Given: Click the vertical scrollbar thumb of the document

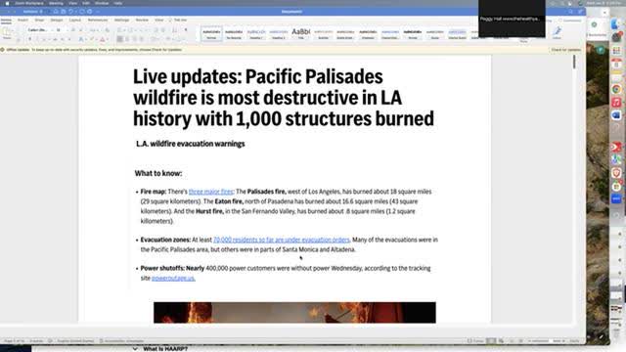Looking at the screenshot, I should (x=574, y=62).
